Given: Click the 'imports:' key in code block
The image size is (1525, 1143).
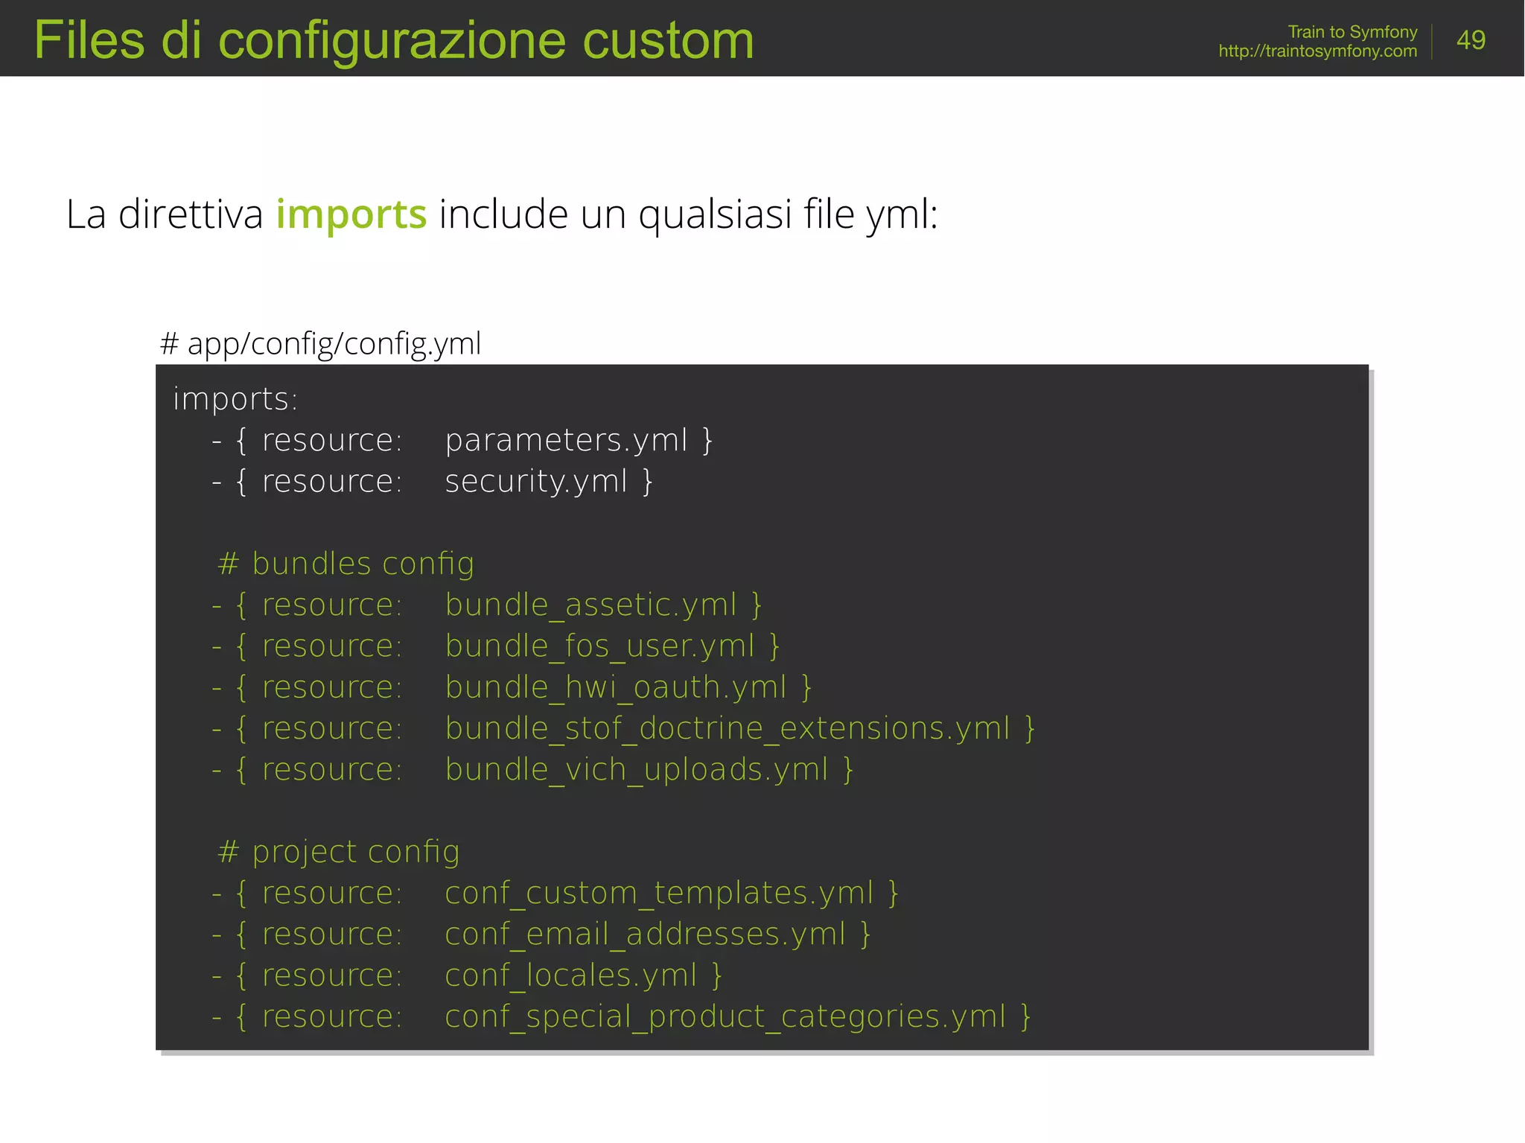Looking at the screenshot, I should click(235, 399).
